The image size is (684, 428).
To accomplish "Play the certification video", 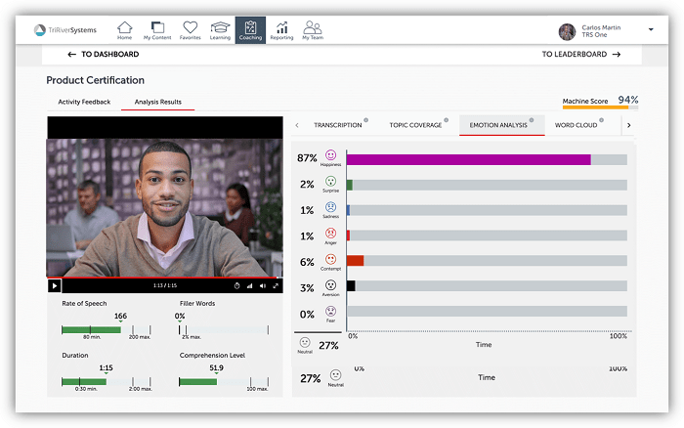I will (x=55, y=286).
